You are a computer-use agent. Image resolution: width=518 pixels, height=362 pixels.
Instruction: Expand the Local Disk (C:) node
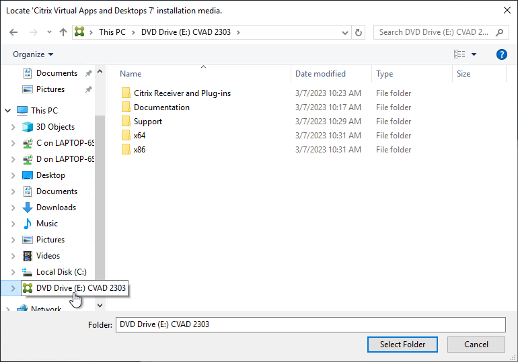tap(13, 272)
